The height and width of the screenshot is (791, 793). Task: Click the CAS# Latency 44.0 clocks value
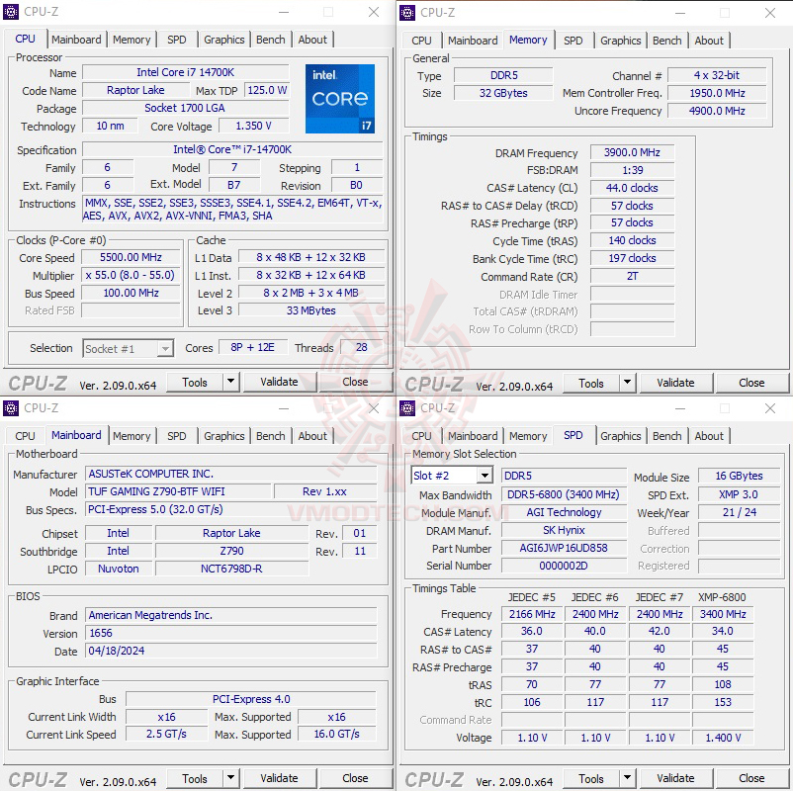point(632,188)
